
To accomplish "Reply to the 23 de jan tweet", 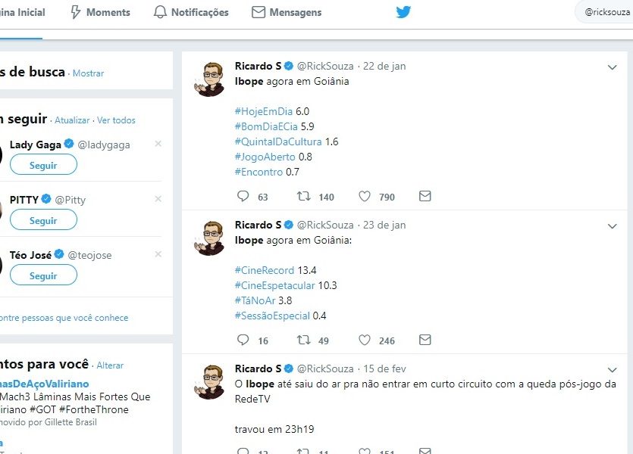I will click(x=243, y=340).
